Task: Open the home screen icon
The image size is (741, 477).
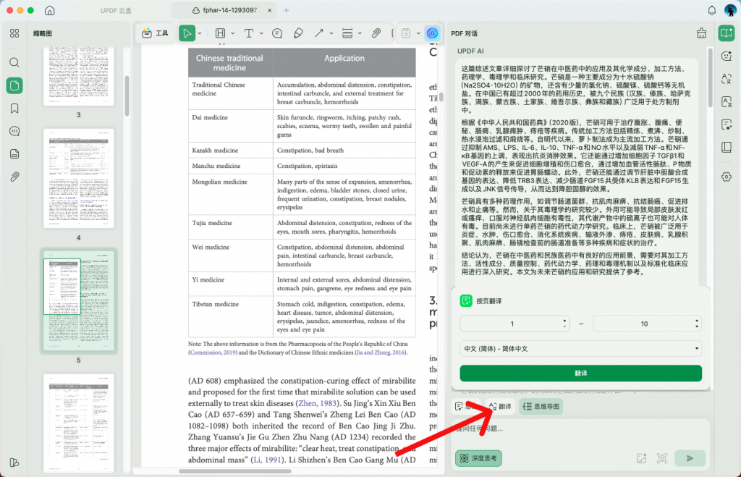Action: tap(50, 10)
